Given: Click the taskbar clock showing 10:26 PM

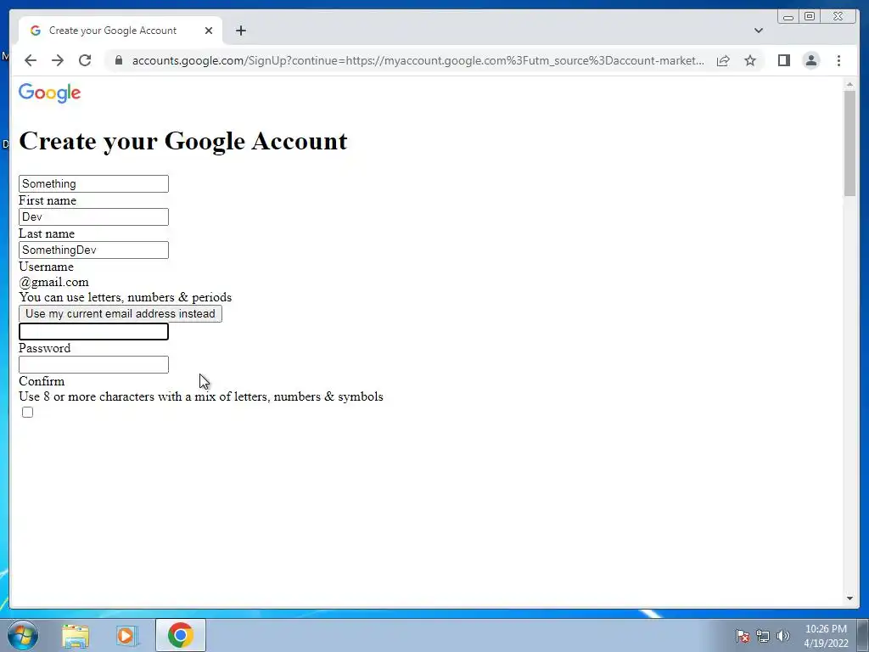Looking at the screenshot, I should tap(826, 636).
